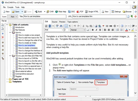Screen dimensions: 138x101
Task: Switch to the Source tab
Action: point(54,22)
